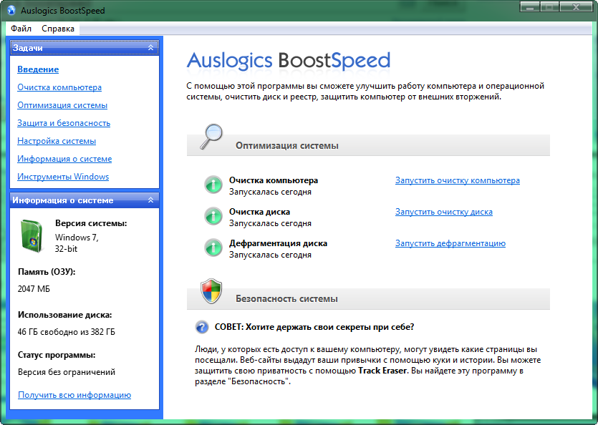Click the 2047 МБ memory value

click(x=34, y=289)
